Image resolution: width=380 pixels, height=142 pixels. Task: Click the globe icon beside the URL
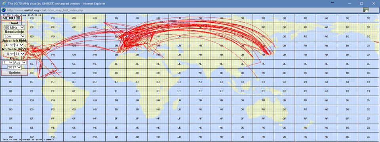(x=4, y=10)
